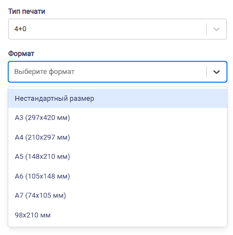Pick the A4 (210x297 мм) option
The width and height of the screenshot is (233, 235).
click(x=117, y=137)
